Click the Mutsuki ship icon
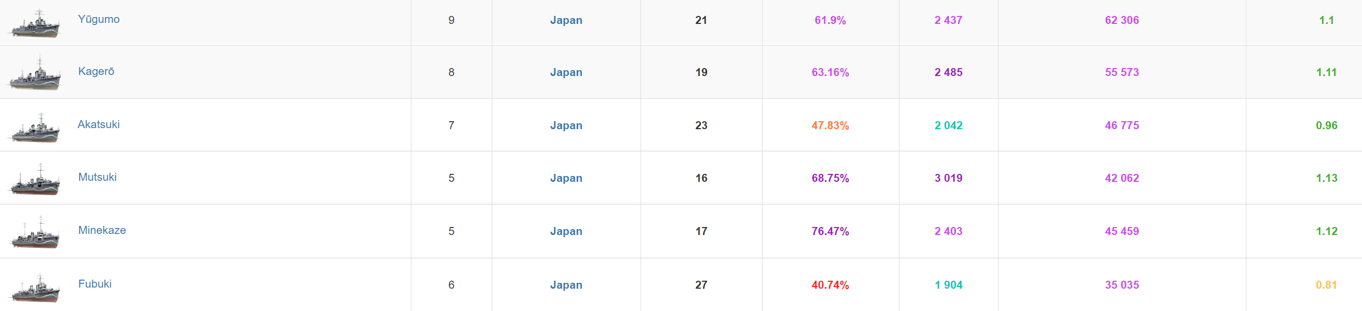 click(x=35, y=180)
